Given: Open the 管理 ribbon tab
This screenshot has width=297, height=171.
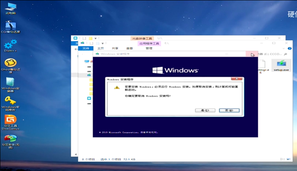Looking at the screenshot, I should point(149,49).
